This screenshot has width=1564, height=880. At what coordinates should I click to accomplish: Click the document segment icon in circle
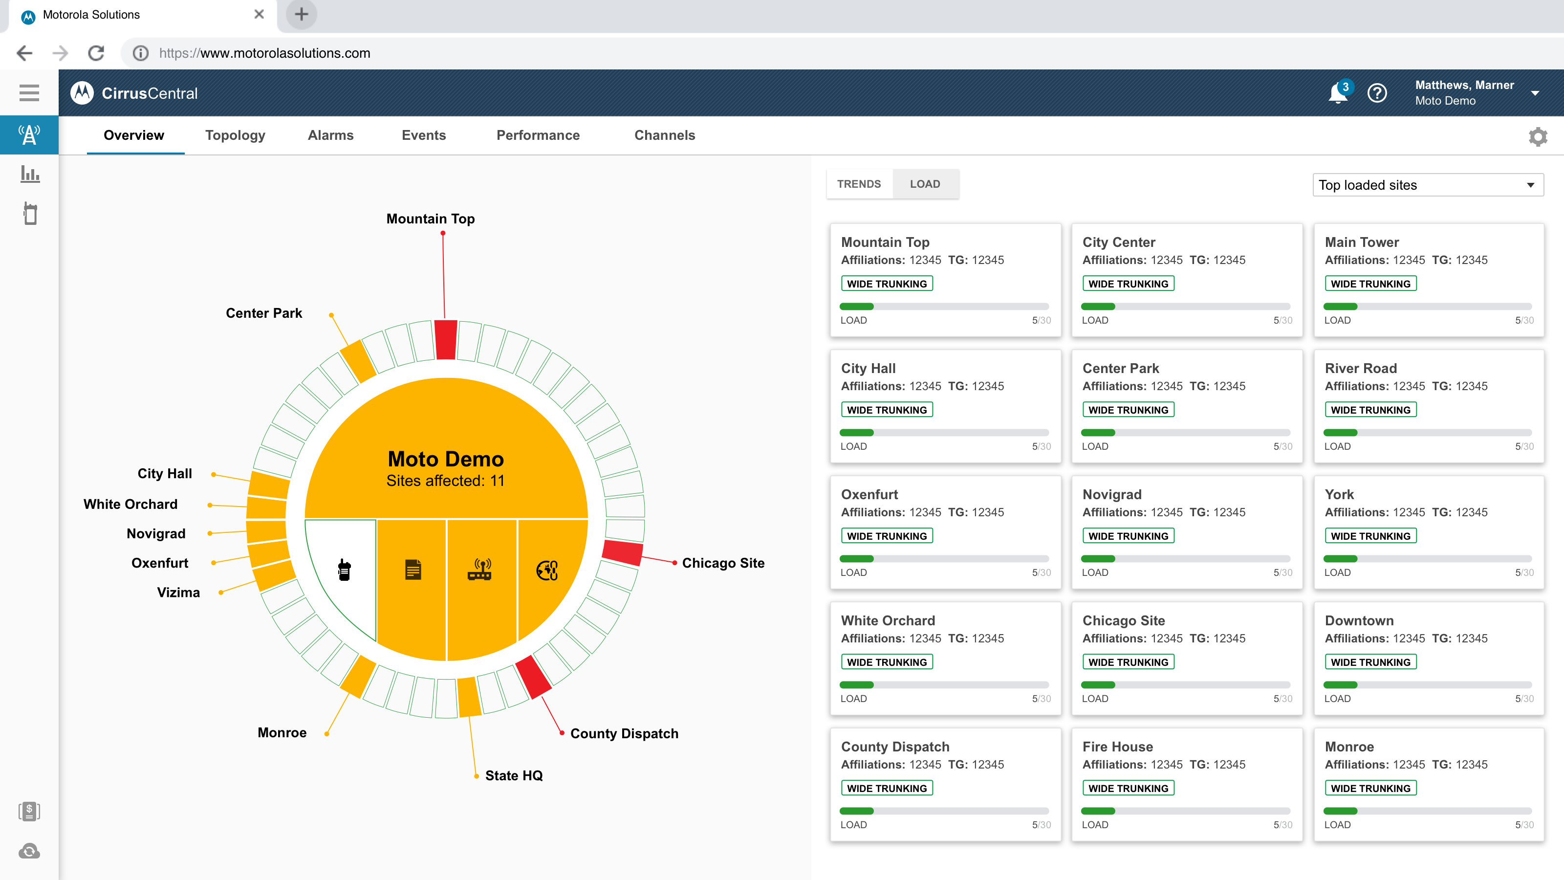[x=413, y=570]
